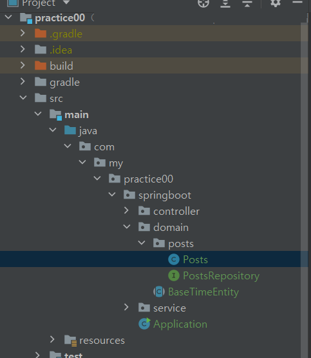The width and height of the screenshot is (311, 358).
Task: Expand the build folder
Action: tap(23, 65)
